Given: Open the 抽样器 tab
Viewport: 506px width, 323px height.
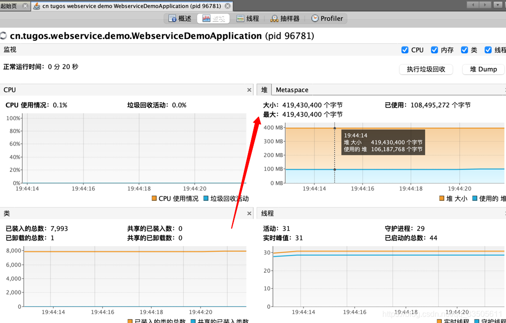Looking at the screenshot, I should pos(285,18).
